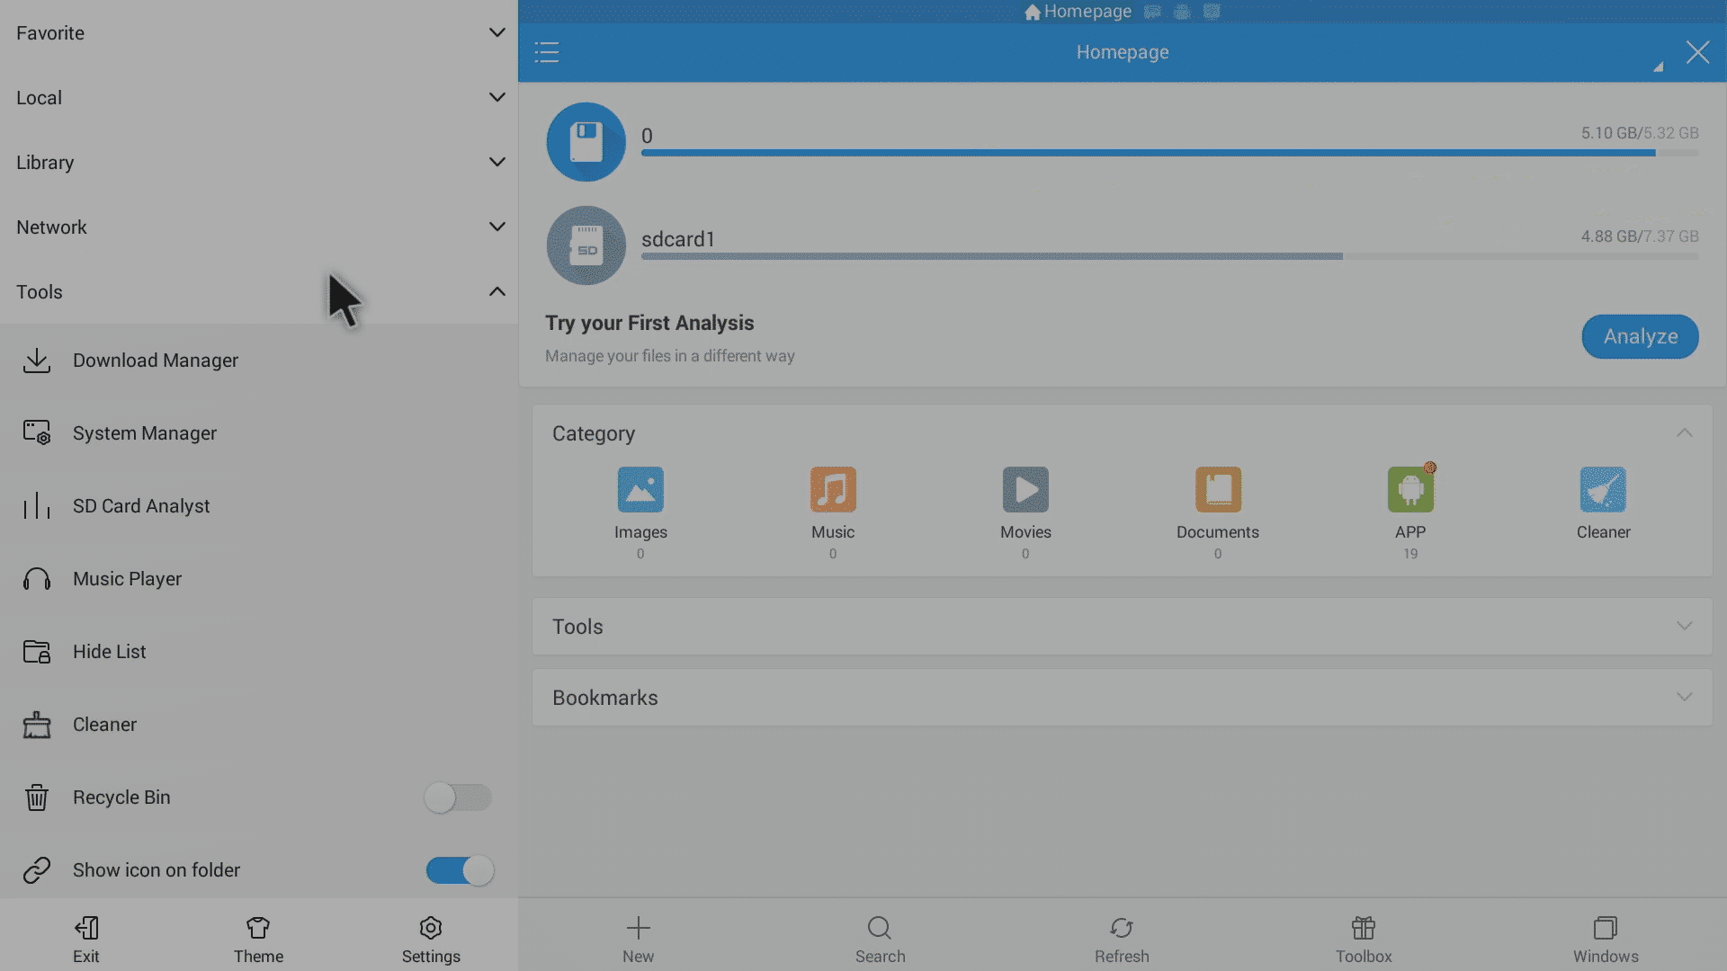Open Music Player headphones icon

coord(37,579)
